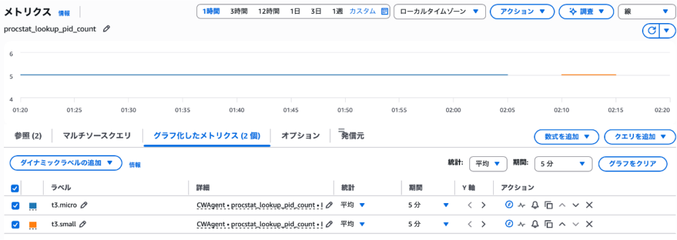Open the info link beside dynamic labels
Screen dimensions: 677x240
coord(135,165)
